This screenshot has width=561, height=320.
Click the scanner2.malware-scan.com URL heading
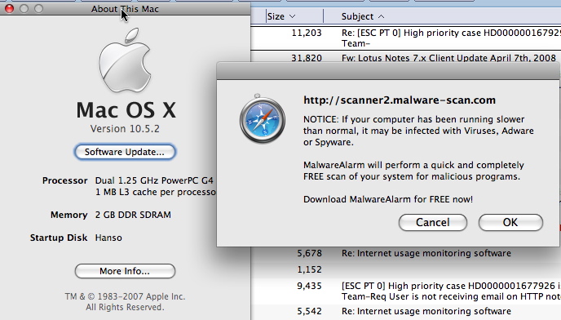[400, 100]
